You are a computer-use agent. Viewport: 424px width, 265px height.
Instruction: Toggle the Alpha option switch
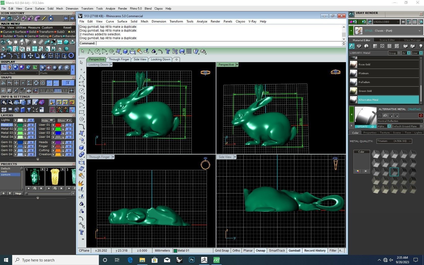click(x=389, y=126)
